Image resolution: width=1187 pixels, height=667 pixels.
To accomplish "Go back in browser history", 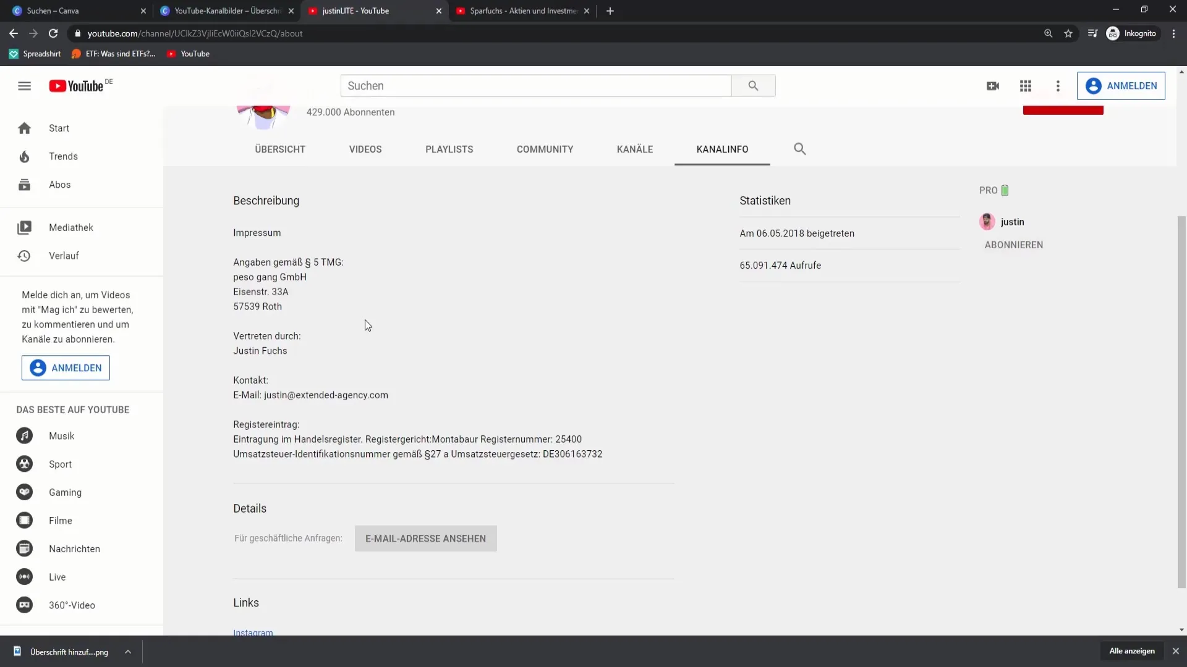I will [x=14, y=33].
